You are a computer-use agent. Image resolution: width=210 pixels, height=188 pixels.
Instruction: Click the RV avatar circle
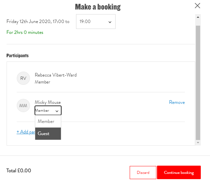pyautogui.click(x=23, y=78)
